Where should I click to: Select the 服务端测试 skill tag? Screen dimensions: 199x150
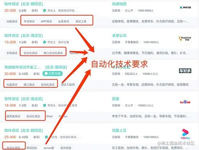pyautogui.click(x=13, y=116)
